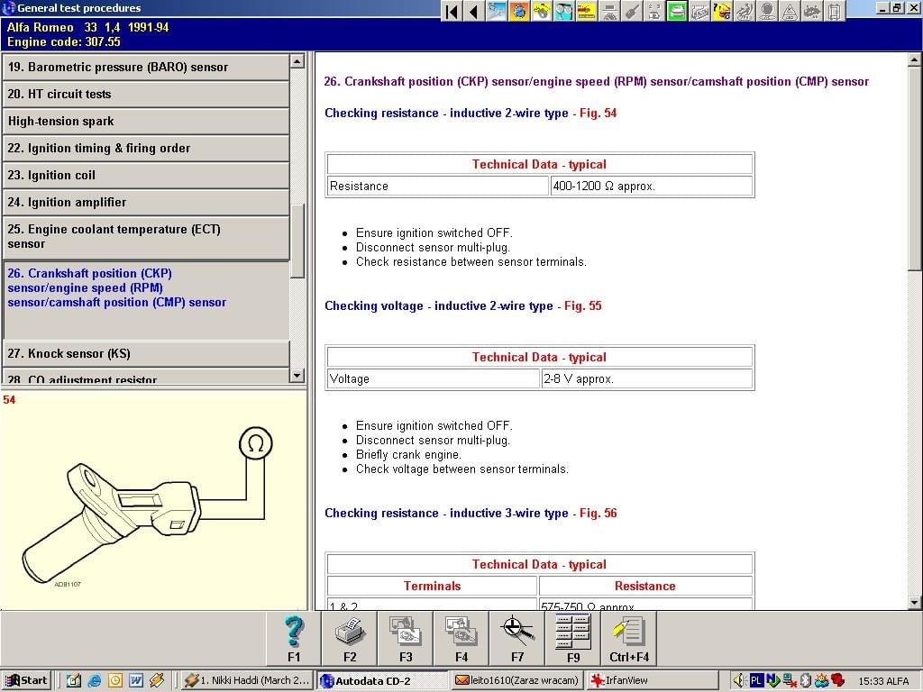Launch Word from the quick launch bar

coord(136,681)
